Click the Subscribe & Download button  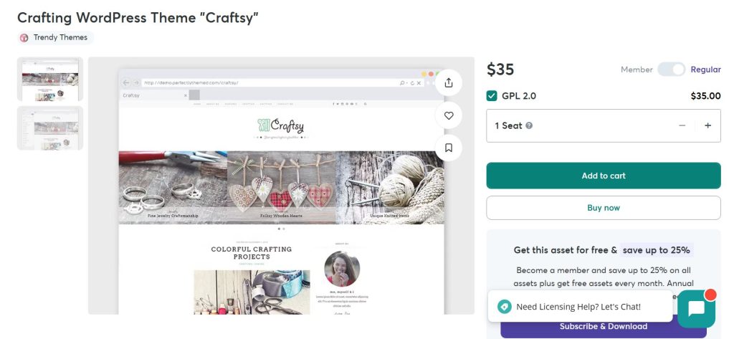pyautogui.click(x=604, y=326)
